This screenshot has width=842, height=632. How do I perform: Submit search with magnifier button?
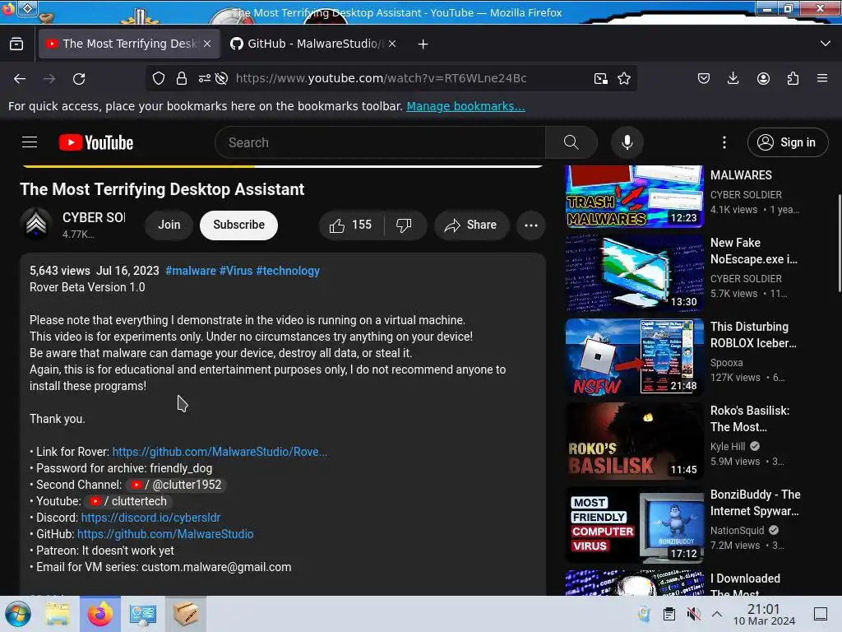pyautogui.click(x=571, y=142)
